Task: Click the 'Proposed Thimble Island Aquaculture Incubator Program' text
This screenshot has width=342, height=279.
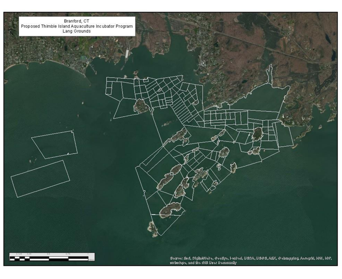Action: click(76, 27)
